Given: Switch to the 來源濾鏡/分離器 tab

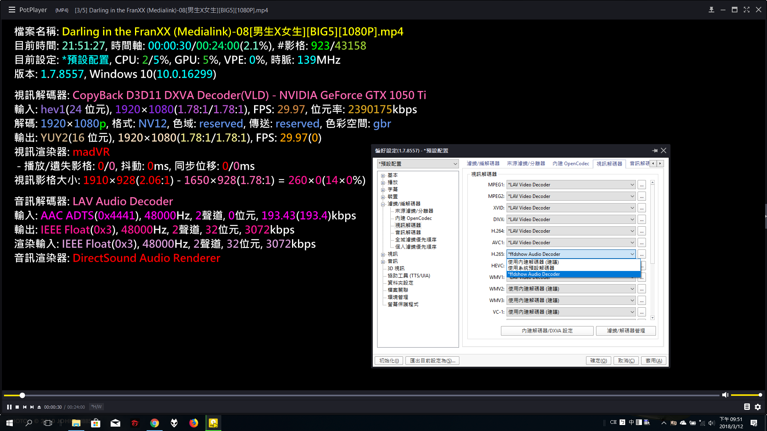Looking at the screenshot, I should pos(526,164).
